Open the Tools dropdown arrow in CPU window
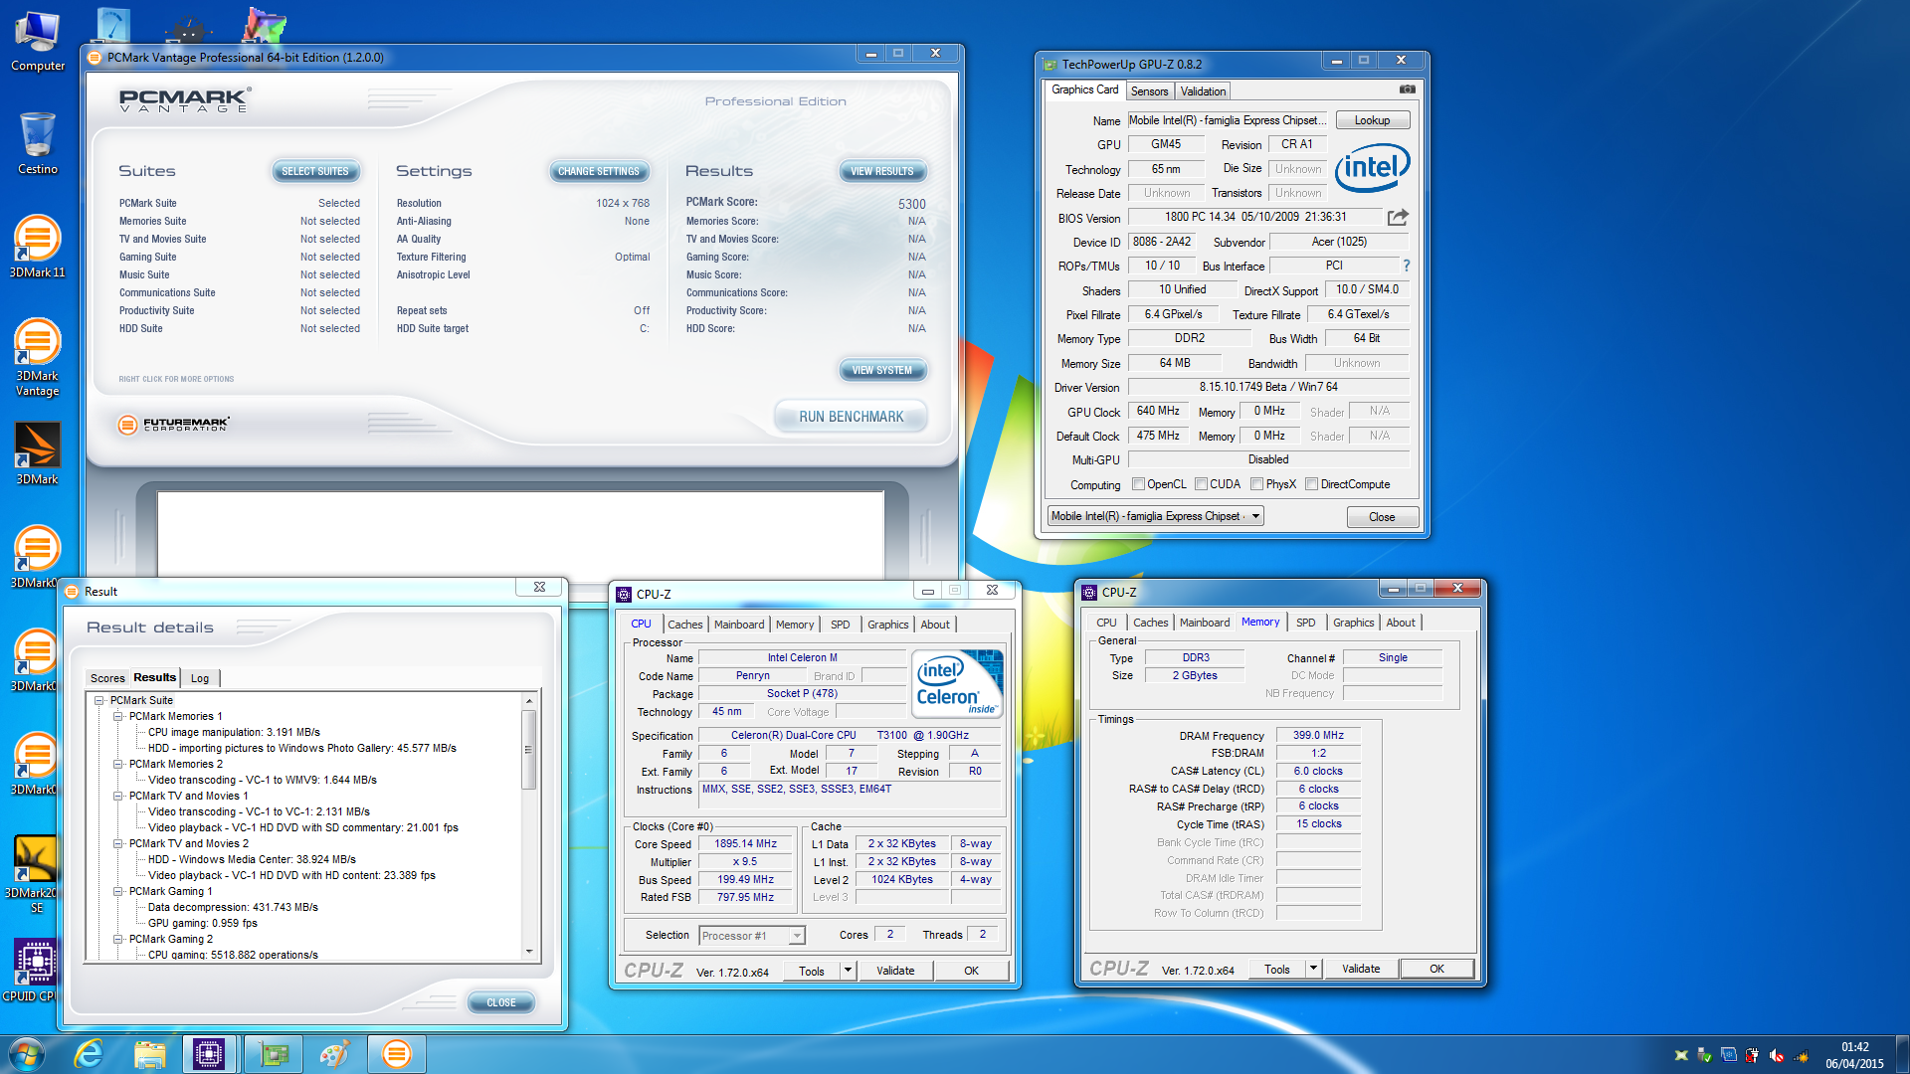The image size is (1910, 1074). tap(848, 971)
